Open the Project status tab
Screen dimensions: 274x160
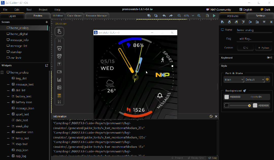177,158
